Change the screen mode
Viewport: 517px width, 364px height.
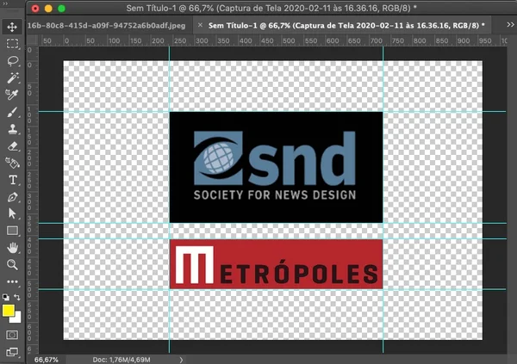coord(12,352)
